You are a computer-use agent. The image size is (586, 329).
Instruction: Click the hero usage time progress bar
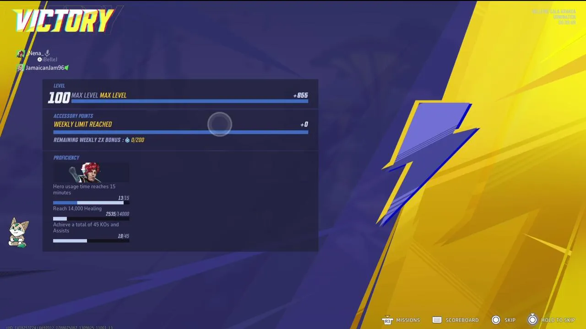click(x=91, y=202)
